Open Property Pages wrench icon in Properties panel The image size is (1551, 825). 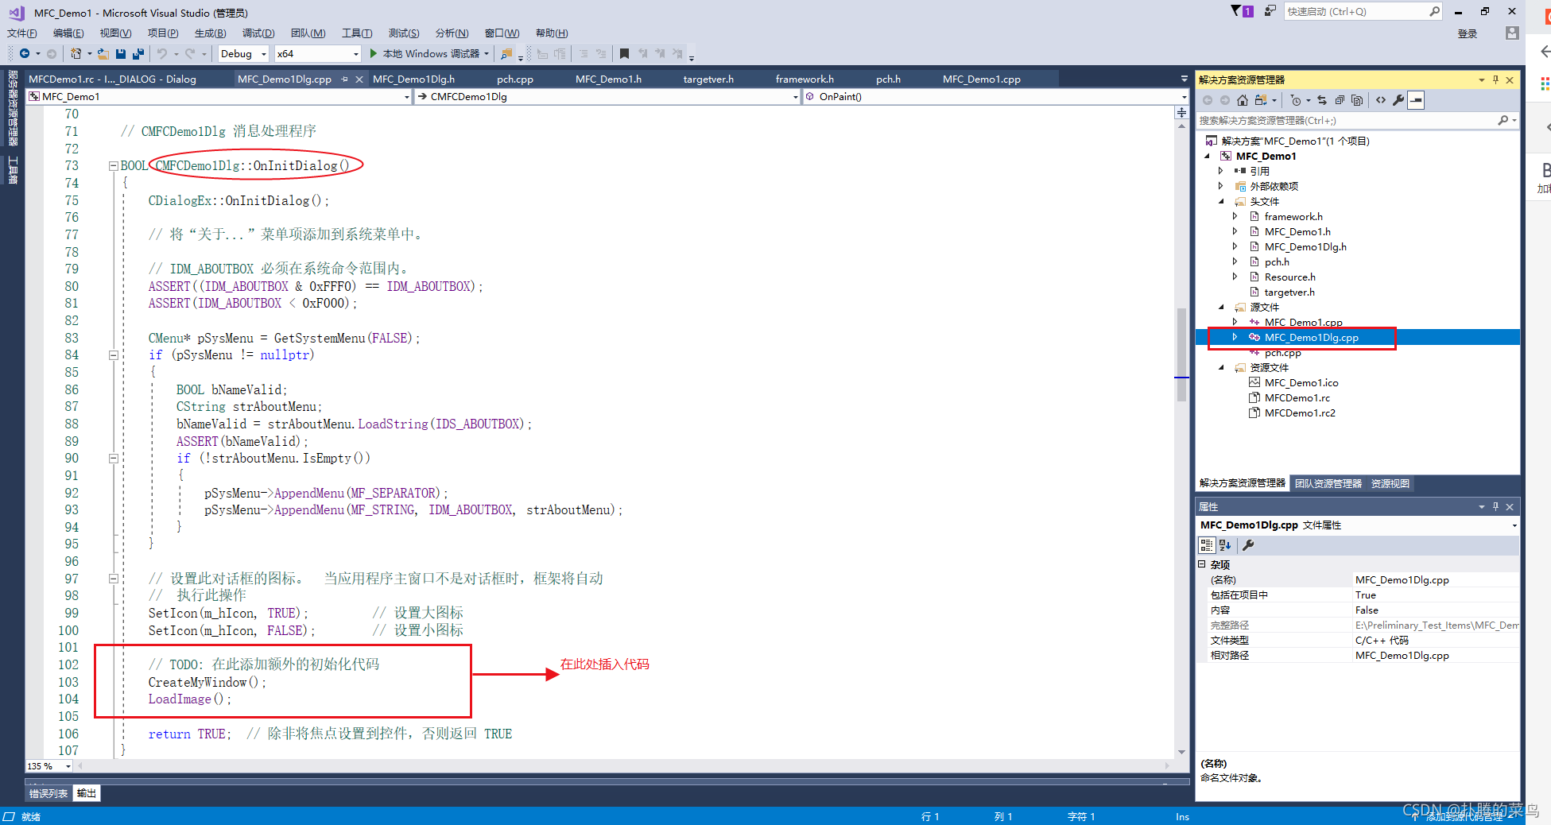pos(1248,545)
